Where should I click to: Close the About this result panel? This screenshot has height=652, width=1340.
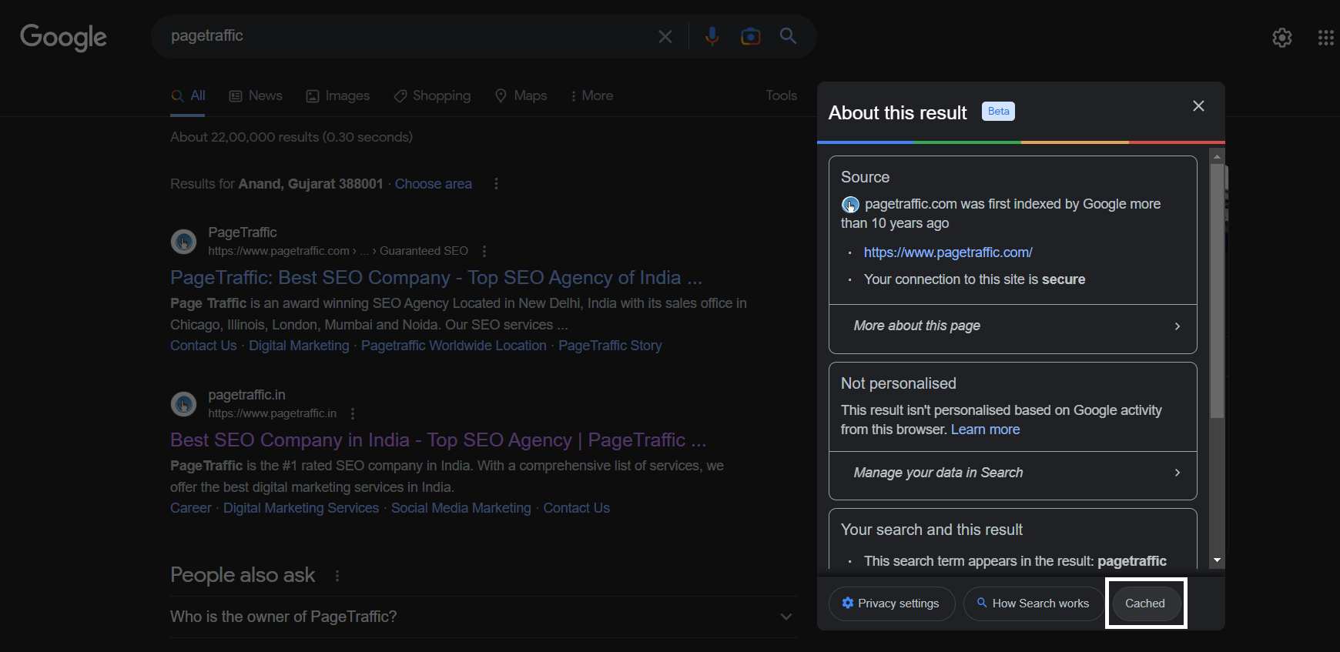click(1198, 106)
